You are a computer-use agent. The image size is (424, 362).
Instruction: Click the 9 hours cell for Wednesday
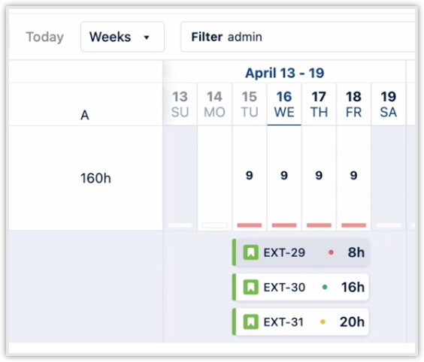tap(284, 175)
